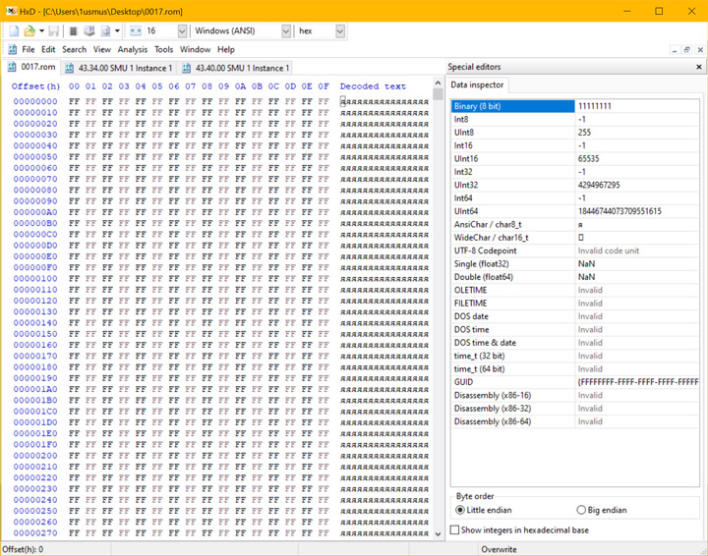Viewport: 708px width, 556px height.
Task: Click the Decoded text column header
Action: [x=373, y=86]
